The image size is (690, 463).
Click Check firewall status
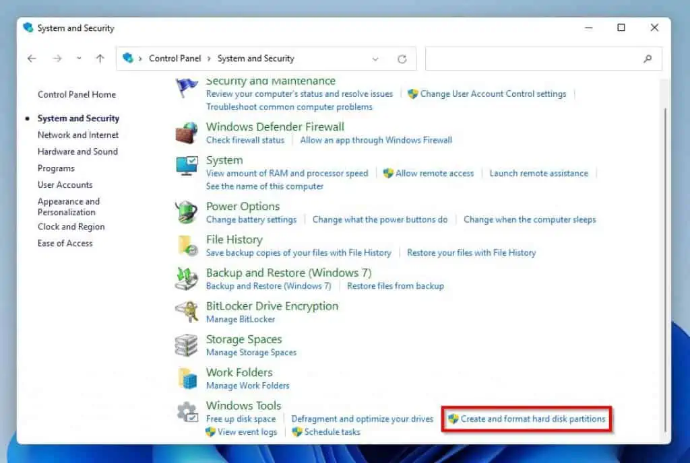pos(245,140)
